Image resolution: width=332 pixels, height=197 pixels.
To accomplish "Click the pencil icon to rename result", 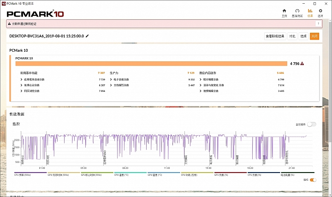I will (x=87, y=36).
